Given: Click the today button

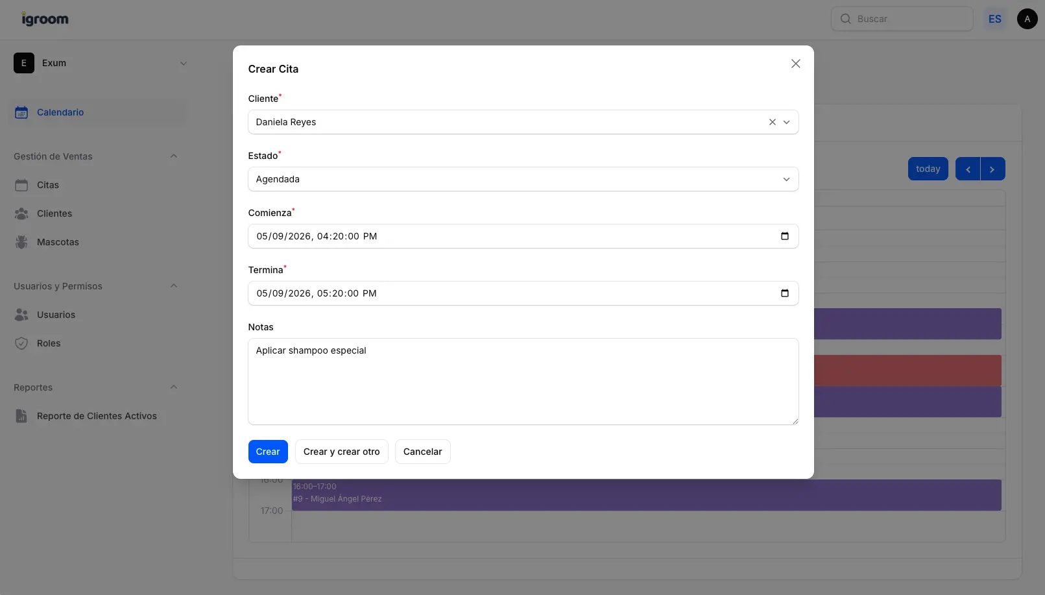Looking at the screenshot, I should click(928, 169).
